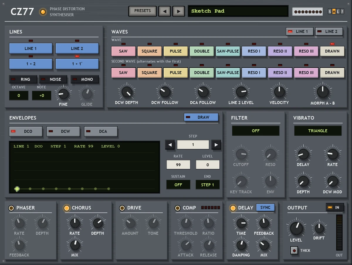Enable Mono mode
The image size is (352, 265).
pos(85,79)
